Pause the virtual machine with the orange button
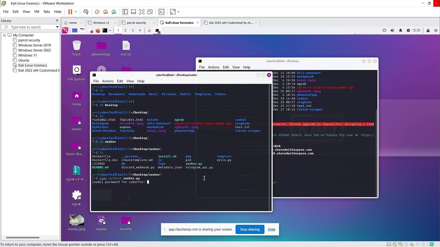The height and width of the screenshot is (247, 440). pyautogui.click(x=70, y=12)
